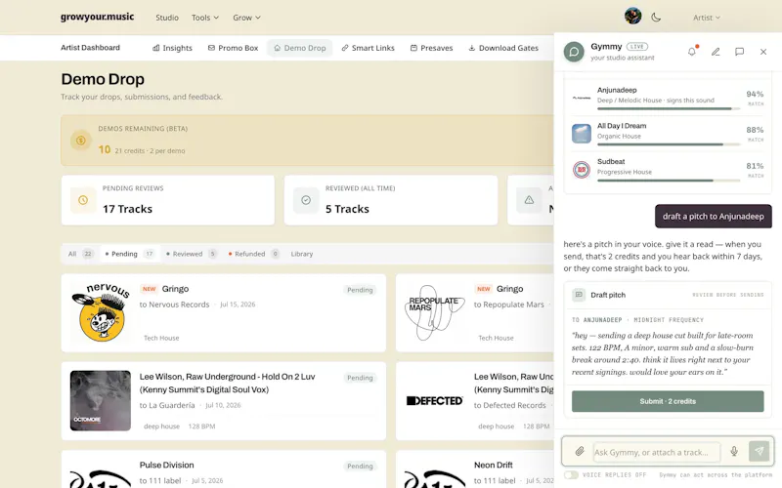Open Gymmy notifications bell
The width and height of the screenshot is (782, 488).
click(692, 52)
